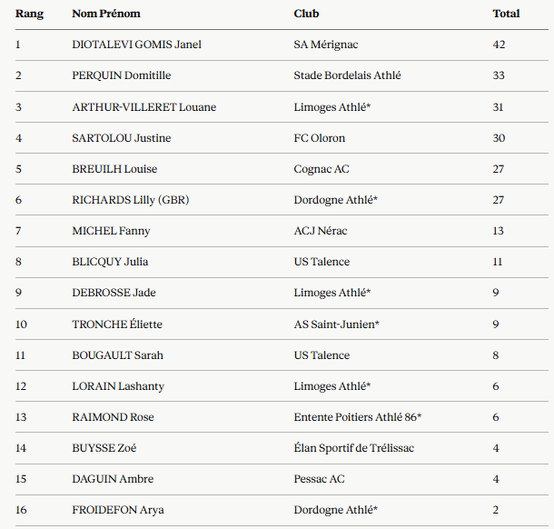
Task: Click the Cognac AC club cell
Action: point(322,169)
